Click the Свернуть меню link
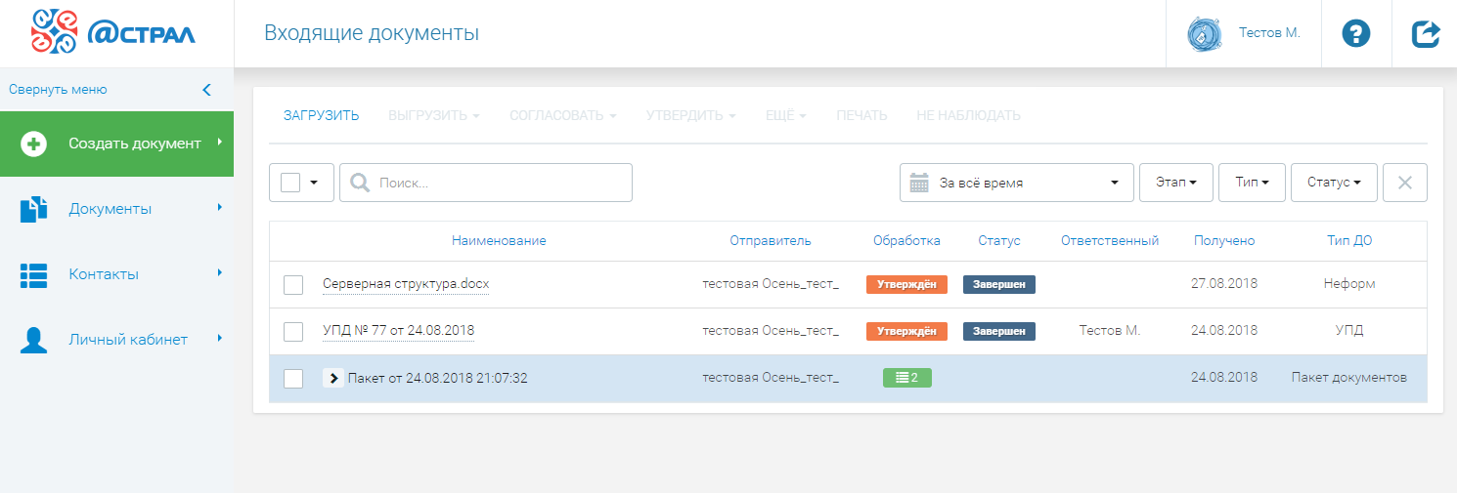 58,90
